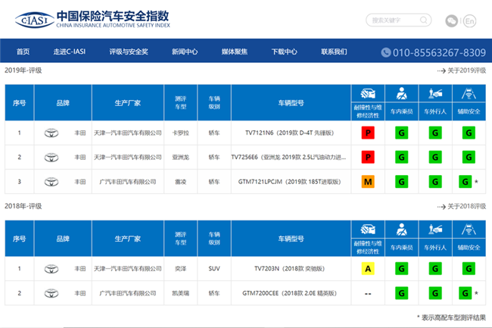Open yellow A rating for 奕泽

368,268
